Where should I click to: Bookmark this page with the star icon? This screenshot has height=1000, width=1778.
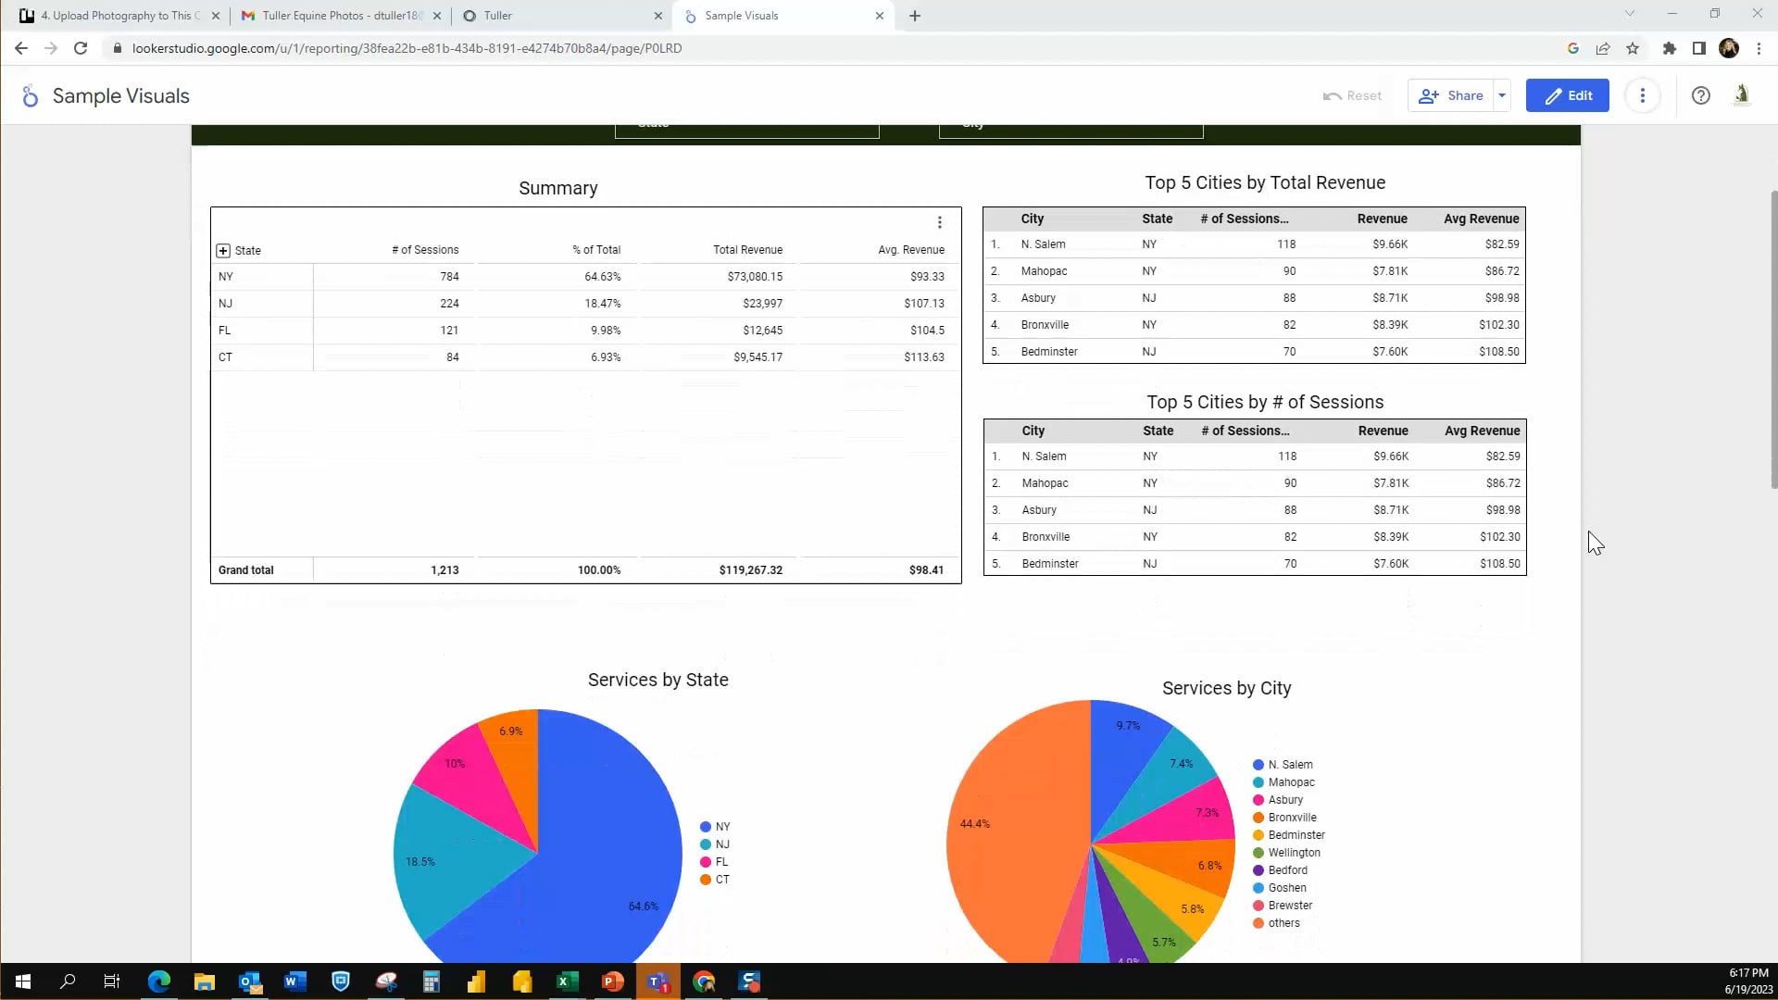click(x=1633, y=48)
